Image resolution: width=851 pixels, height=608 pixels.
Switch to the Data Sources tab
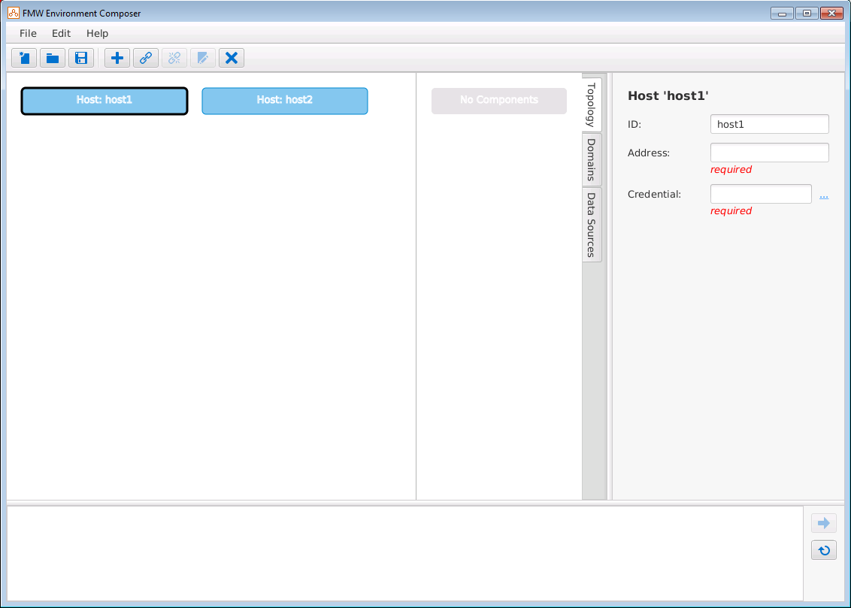[x=592, y=225]
